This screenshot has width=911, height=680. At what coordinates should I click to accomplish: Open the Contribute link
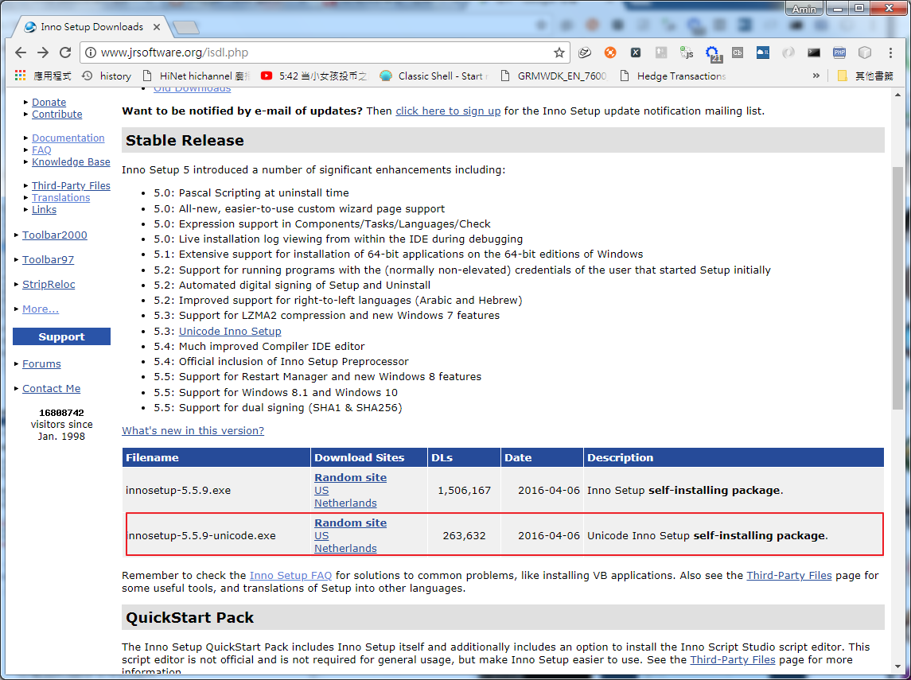click(x=57, y=115)
